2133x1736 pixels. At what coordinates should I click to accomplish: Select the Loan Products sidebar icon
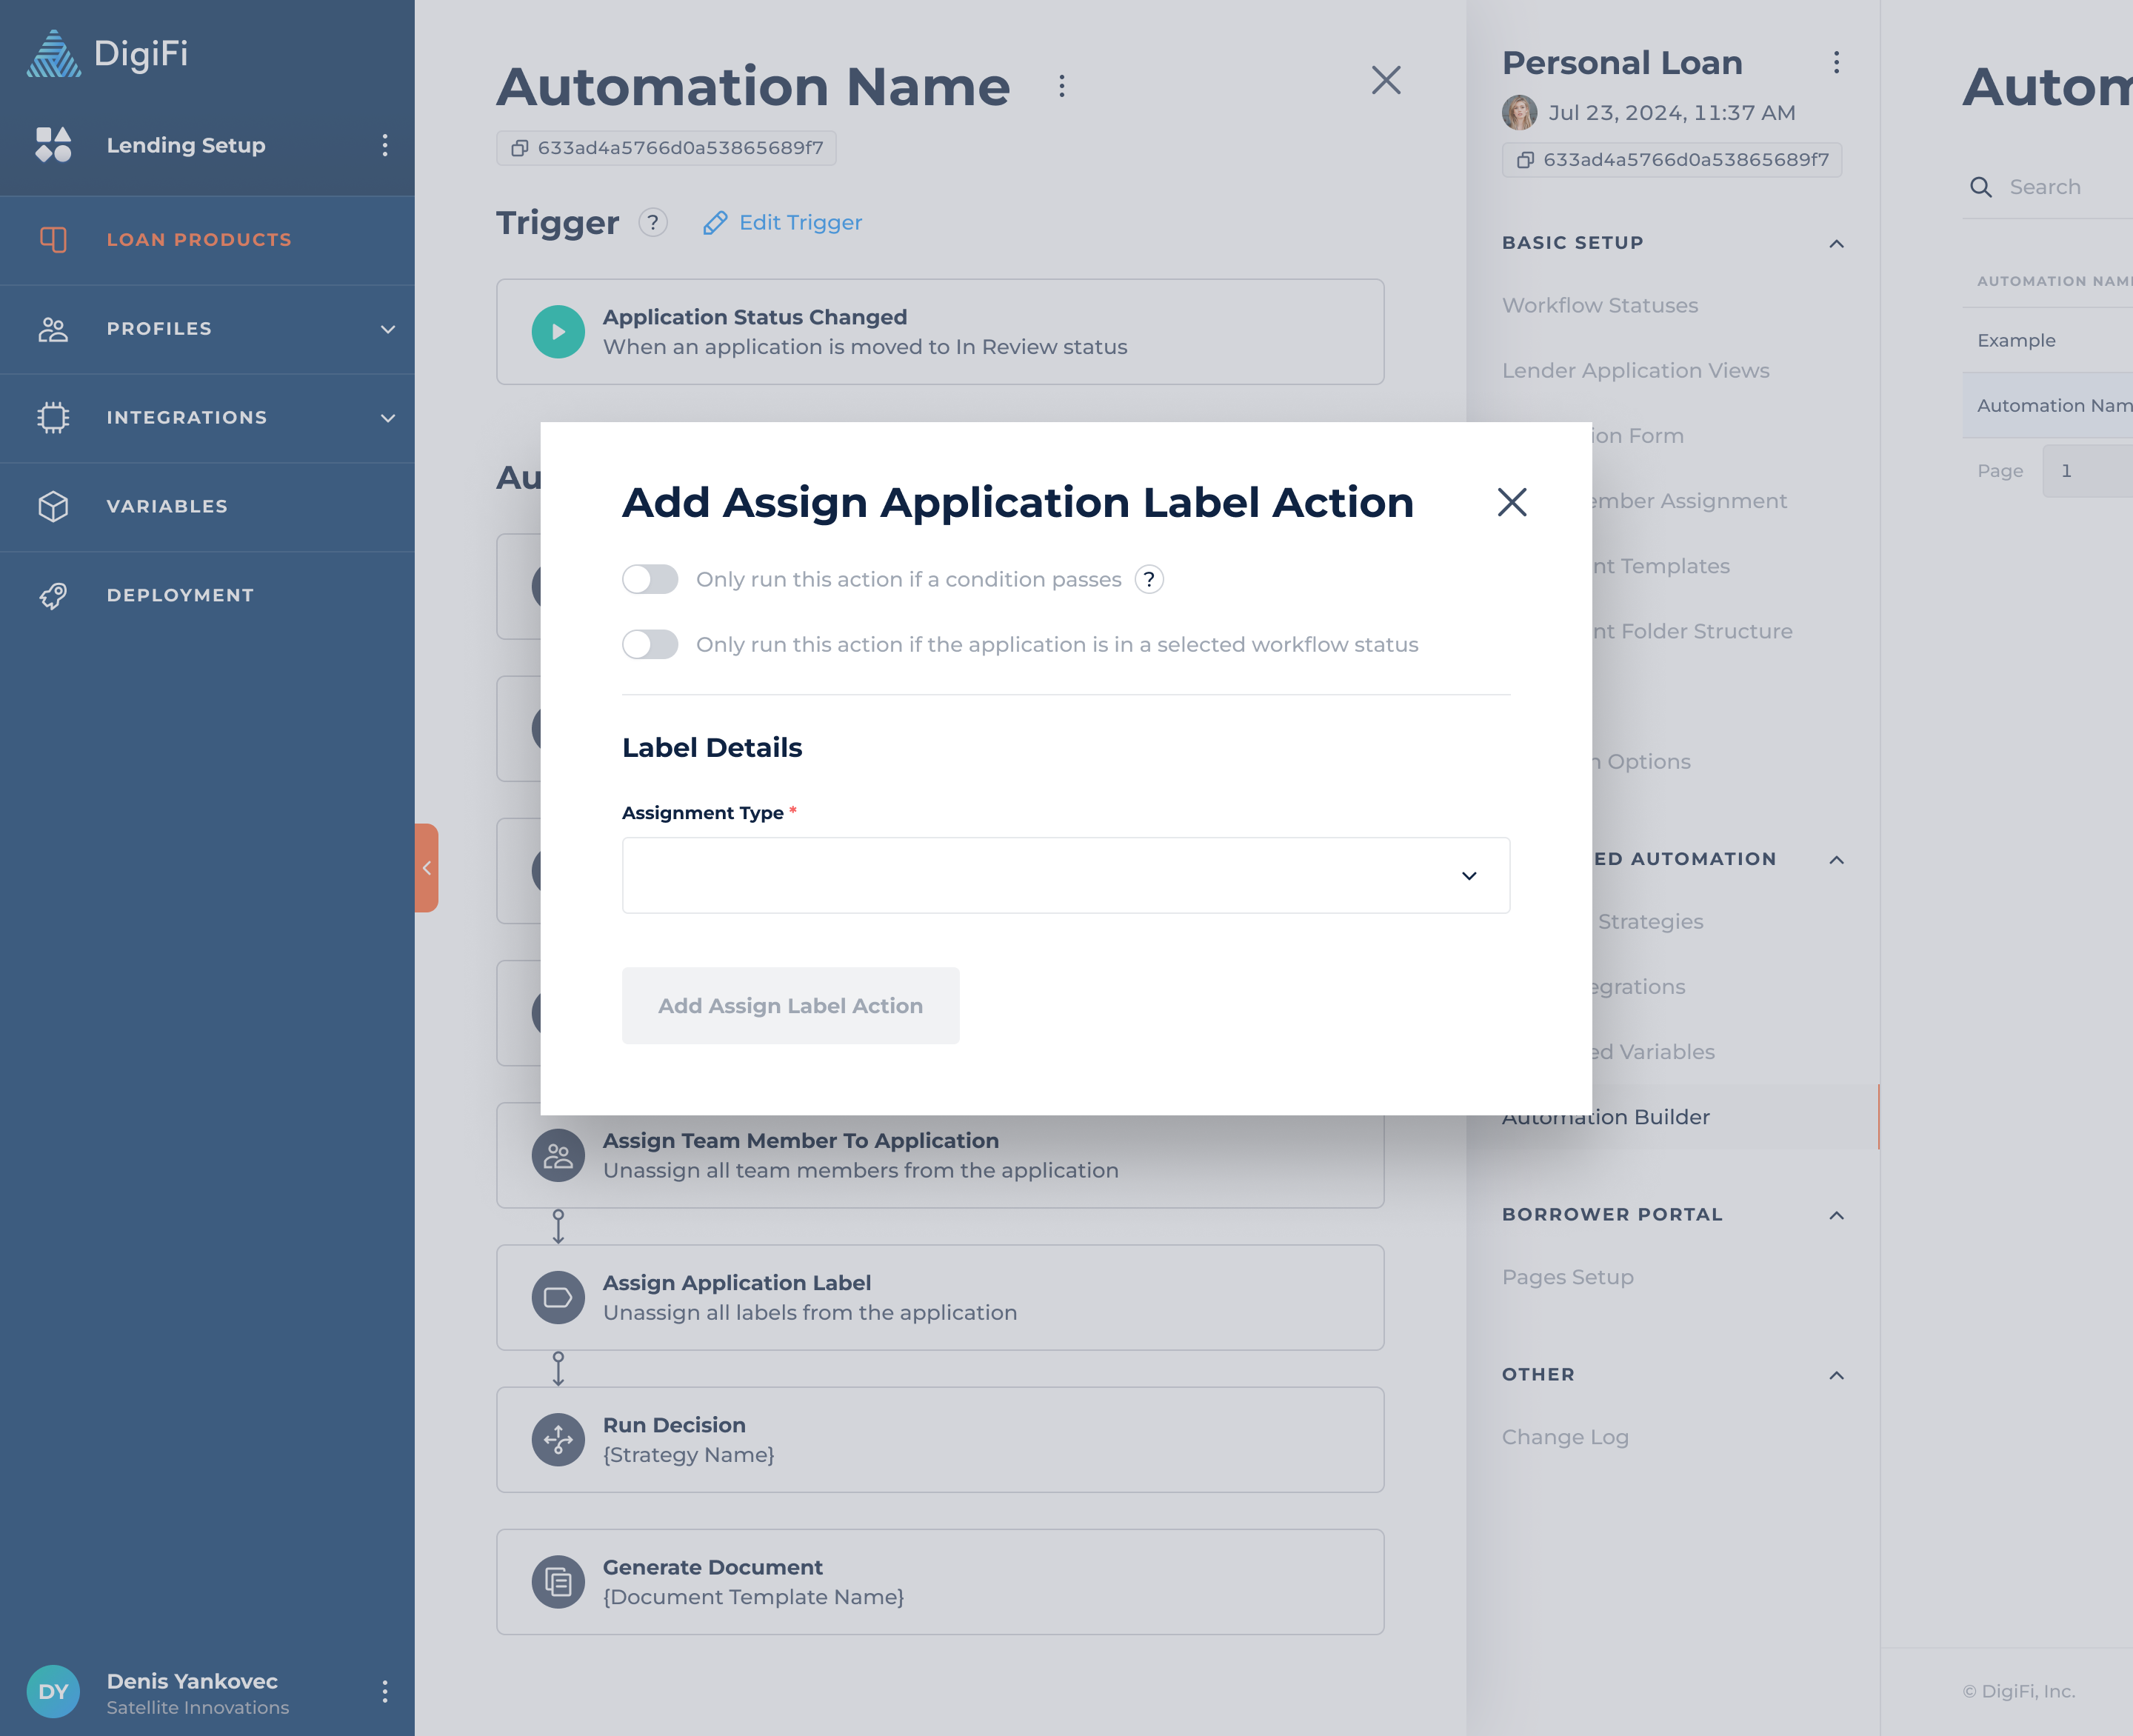click(x=53, y=239)
